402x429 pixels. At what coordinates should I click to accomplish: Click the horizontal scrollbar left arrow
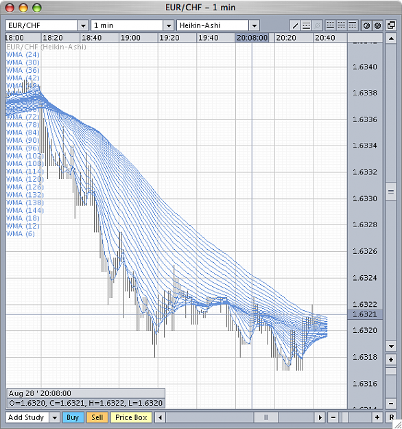click(x=161, y=417)
